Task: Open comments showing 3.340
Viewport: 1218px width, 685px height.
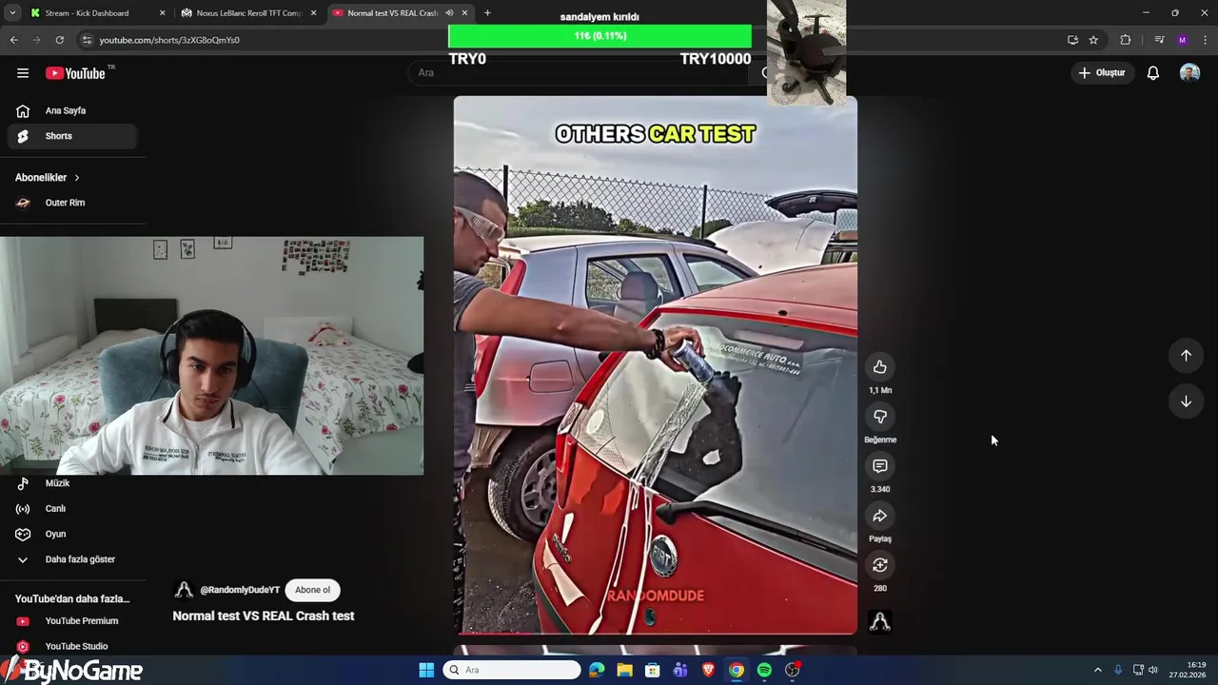Action: (880, 466)
